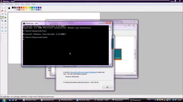The height and width of the screenshot is (102, 183).
Task: Open the Színek menu
Action: [28, 4]
